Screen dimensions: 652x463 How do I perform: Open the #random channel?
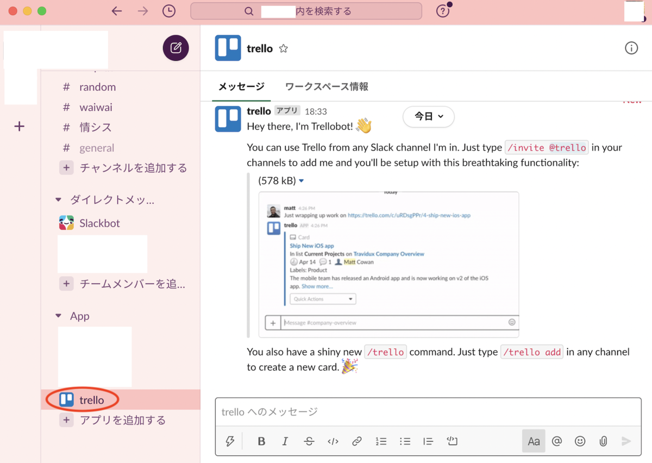tap(98, 87)
